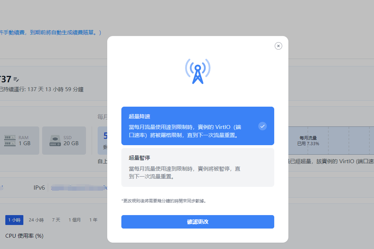Select the 1 年 time range

point(93,220)
